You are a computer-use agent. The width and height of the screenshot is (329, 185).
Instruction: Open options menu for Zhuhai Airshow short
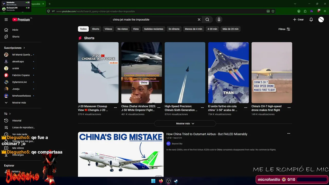click(159, 108)
